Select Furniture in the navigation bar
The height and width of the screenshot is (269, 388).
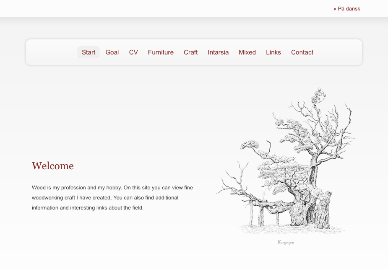161,52
